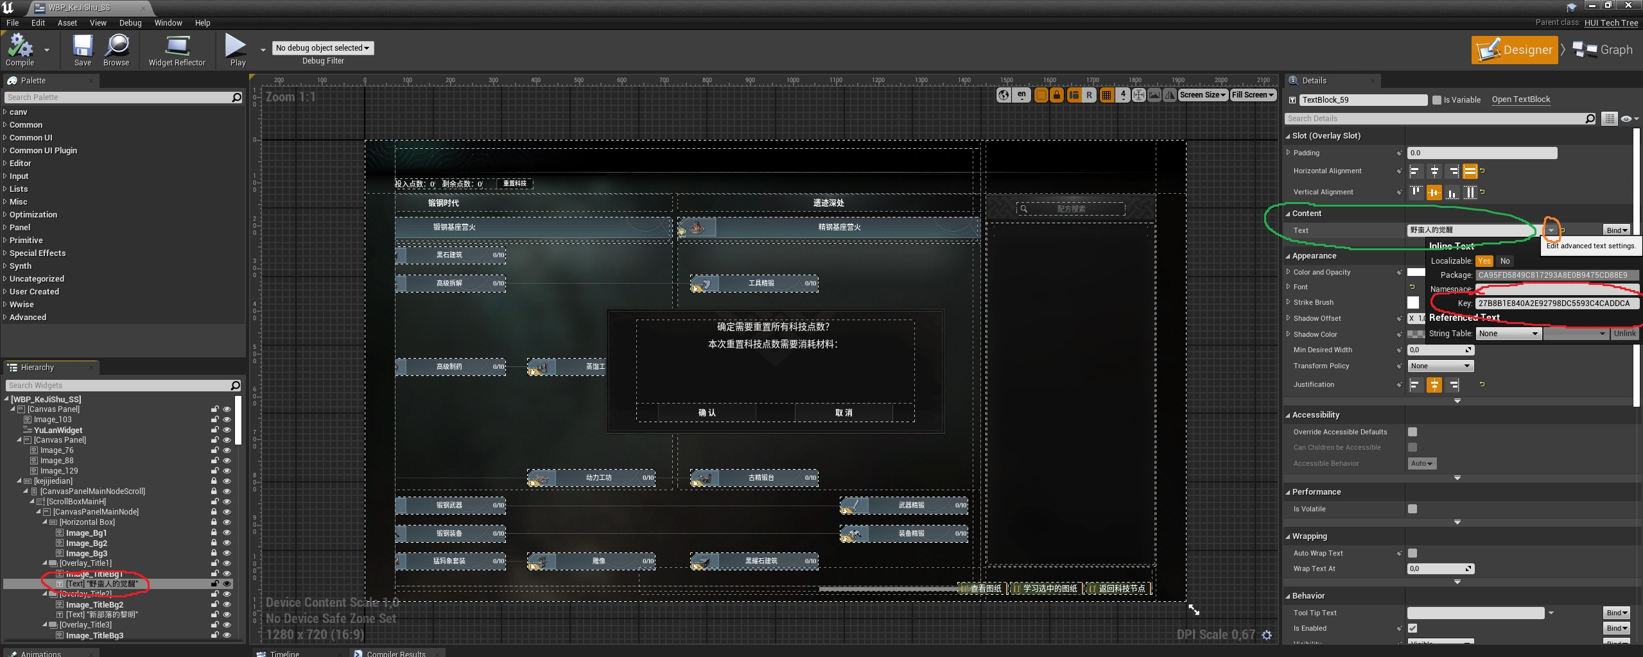Open Bind dropdown for Tool Tip Text
This screenshot has width=1643, height=657.
click(1616, 613)
